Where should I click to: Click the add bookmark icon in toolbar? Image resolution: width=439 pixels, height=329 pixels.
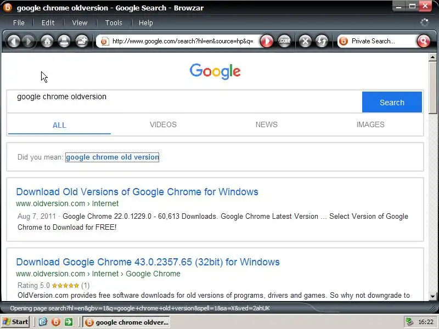click(x=82, y=42)
